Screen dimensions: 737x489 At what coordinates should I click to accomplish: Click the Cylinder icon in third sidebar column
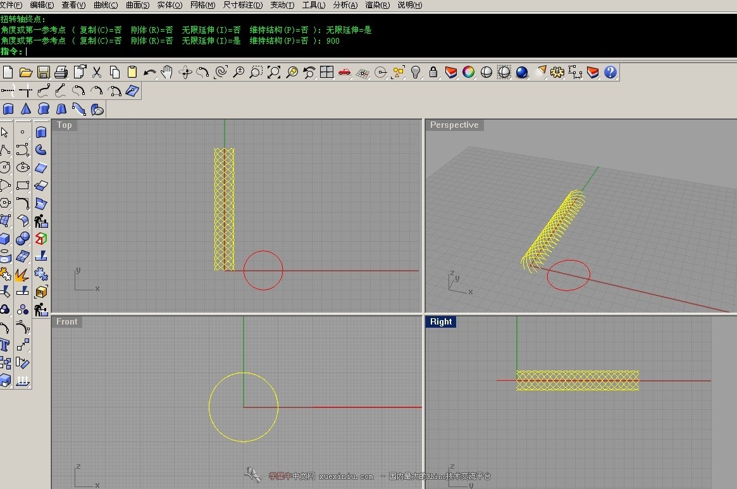tap(41, 132)
